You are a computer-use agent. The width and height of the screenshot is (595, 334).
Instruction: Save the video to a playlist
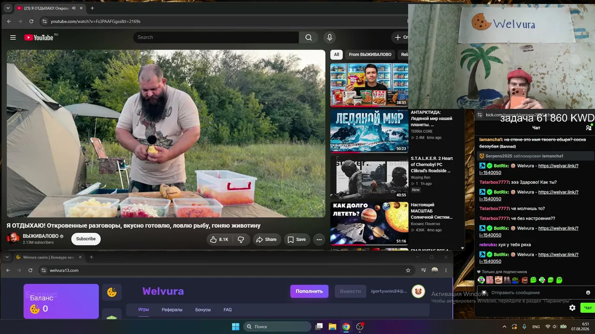coord(297,239)
